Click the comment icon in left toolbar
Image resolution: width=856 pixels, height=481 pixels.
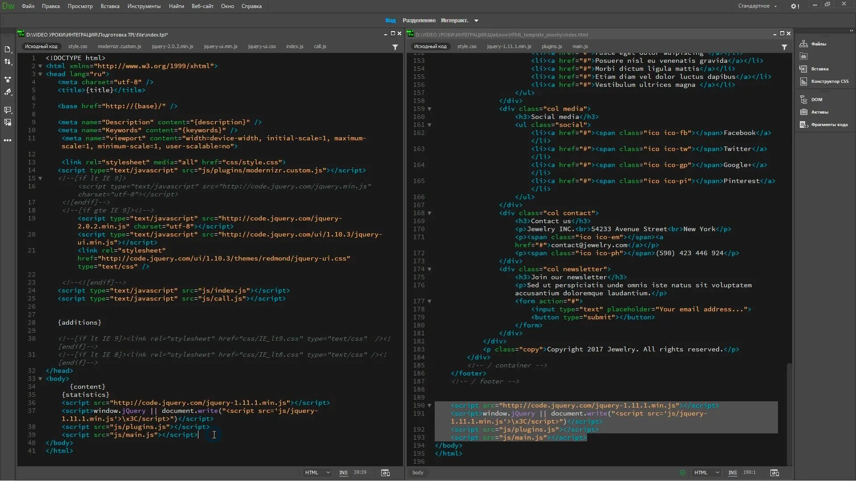pos(8,110)
